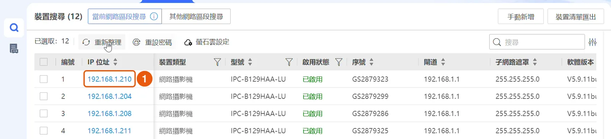
Task: Click the 螢石雲設定 button
Action: [x=207, y=42]
